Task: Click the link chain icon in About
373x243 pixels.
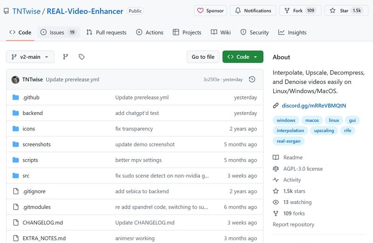Action: tap(276, 106)
